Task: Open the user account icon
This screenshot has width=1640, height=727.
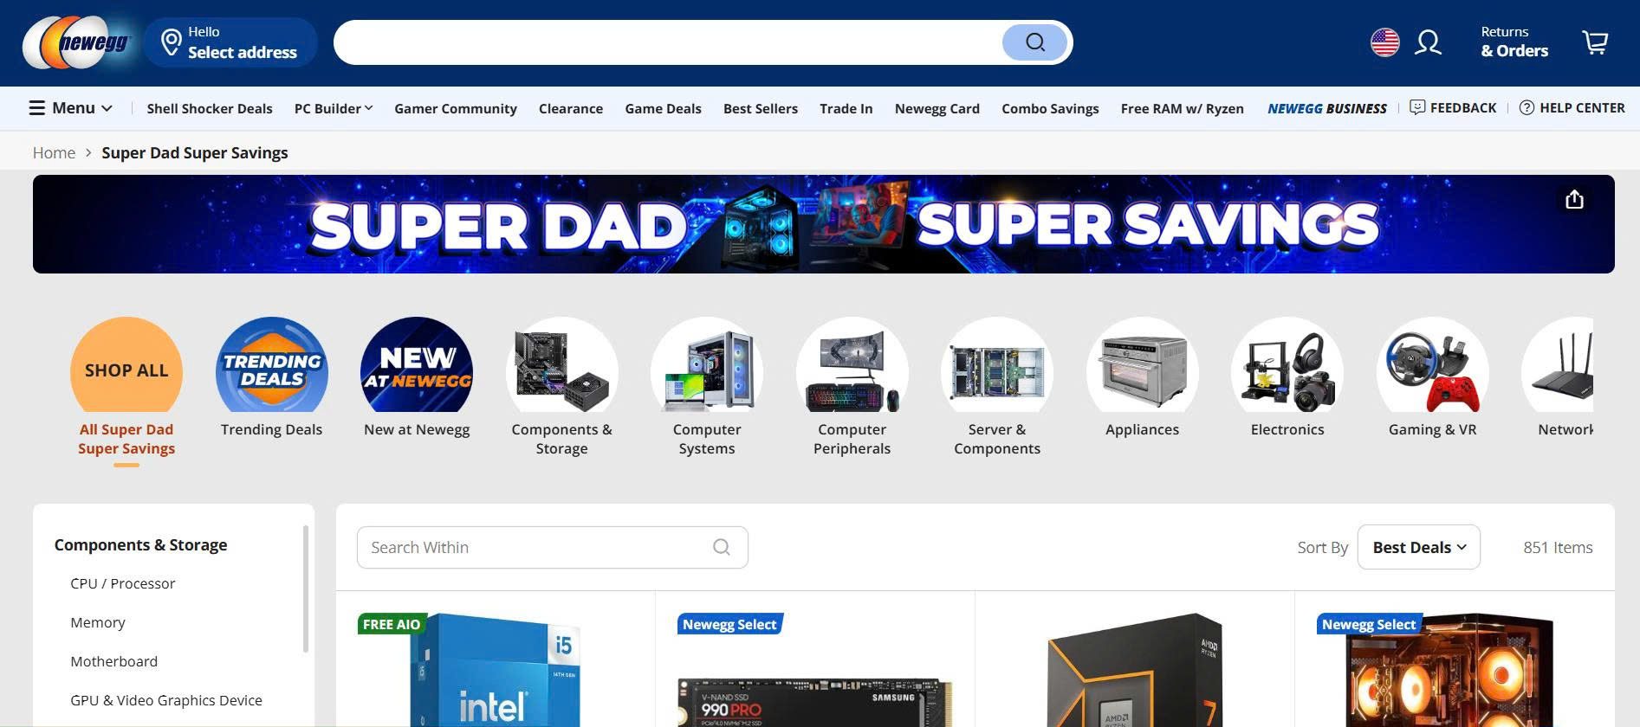Action: tap(1428, 42)
